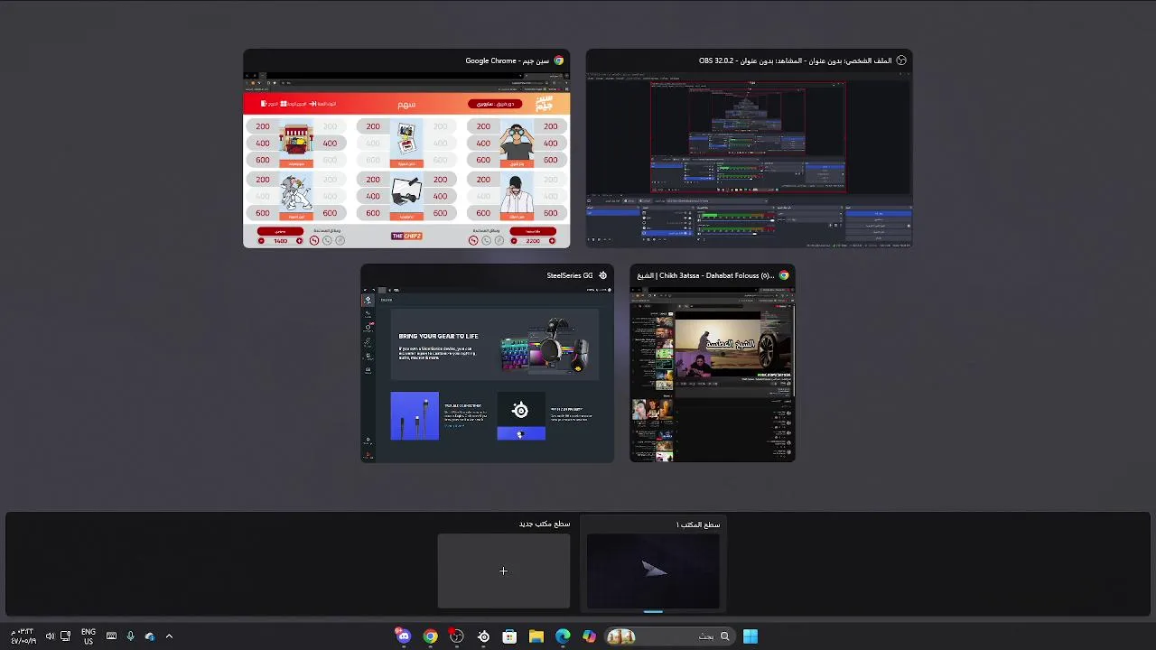Open the clock and date flyout
1156x650 pixels.
coord(23,636)
